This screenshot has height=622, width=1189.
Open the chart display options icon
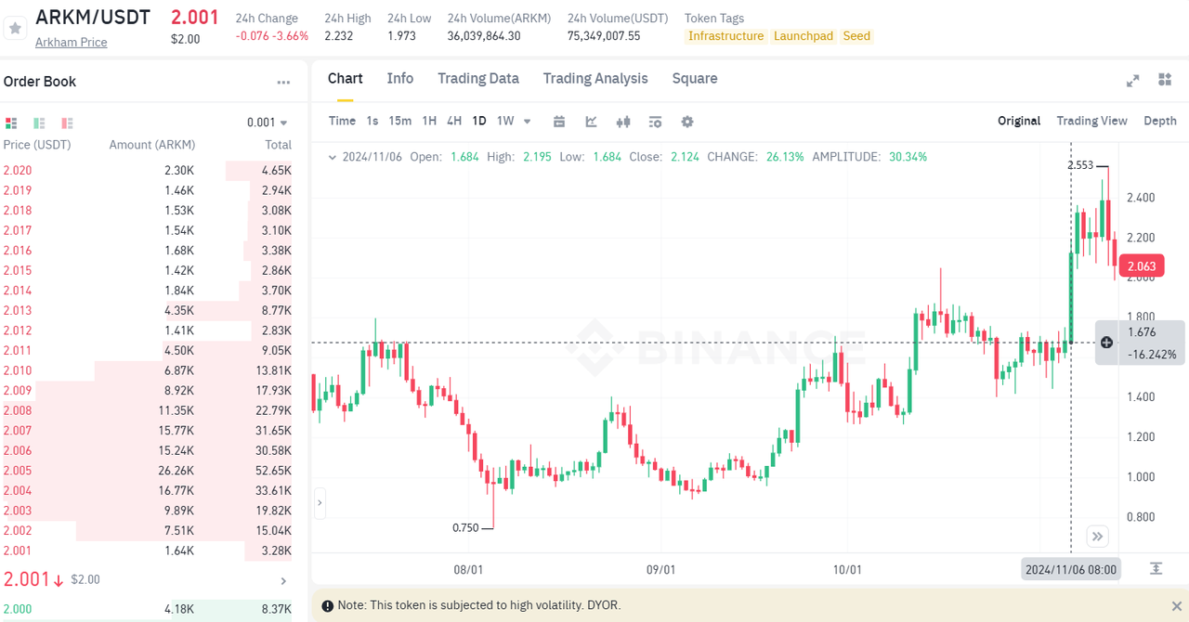click(655, 122)
